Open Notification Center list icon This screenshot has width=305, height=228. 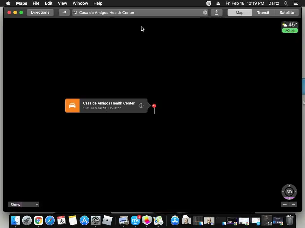(x=295, y=3)
